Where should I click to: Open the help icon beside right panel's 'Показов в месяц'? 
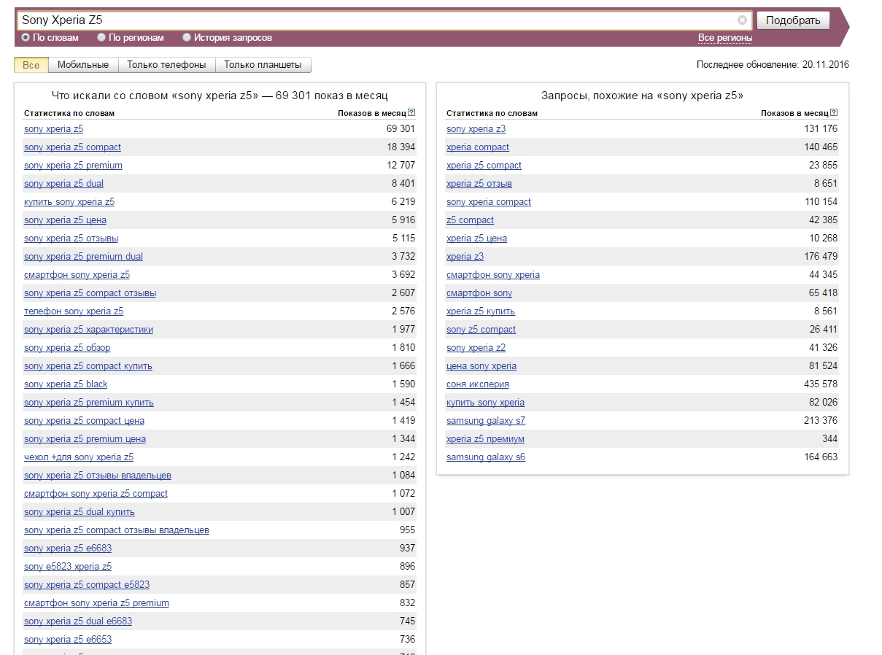835,113
